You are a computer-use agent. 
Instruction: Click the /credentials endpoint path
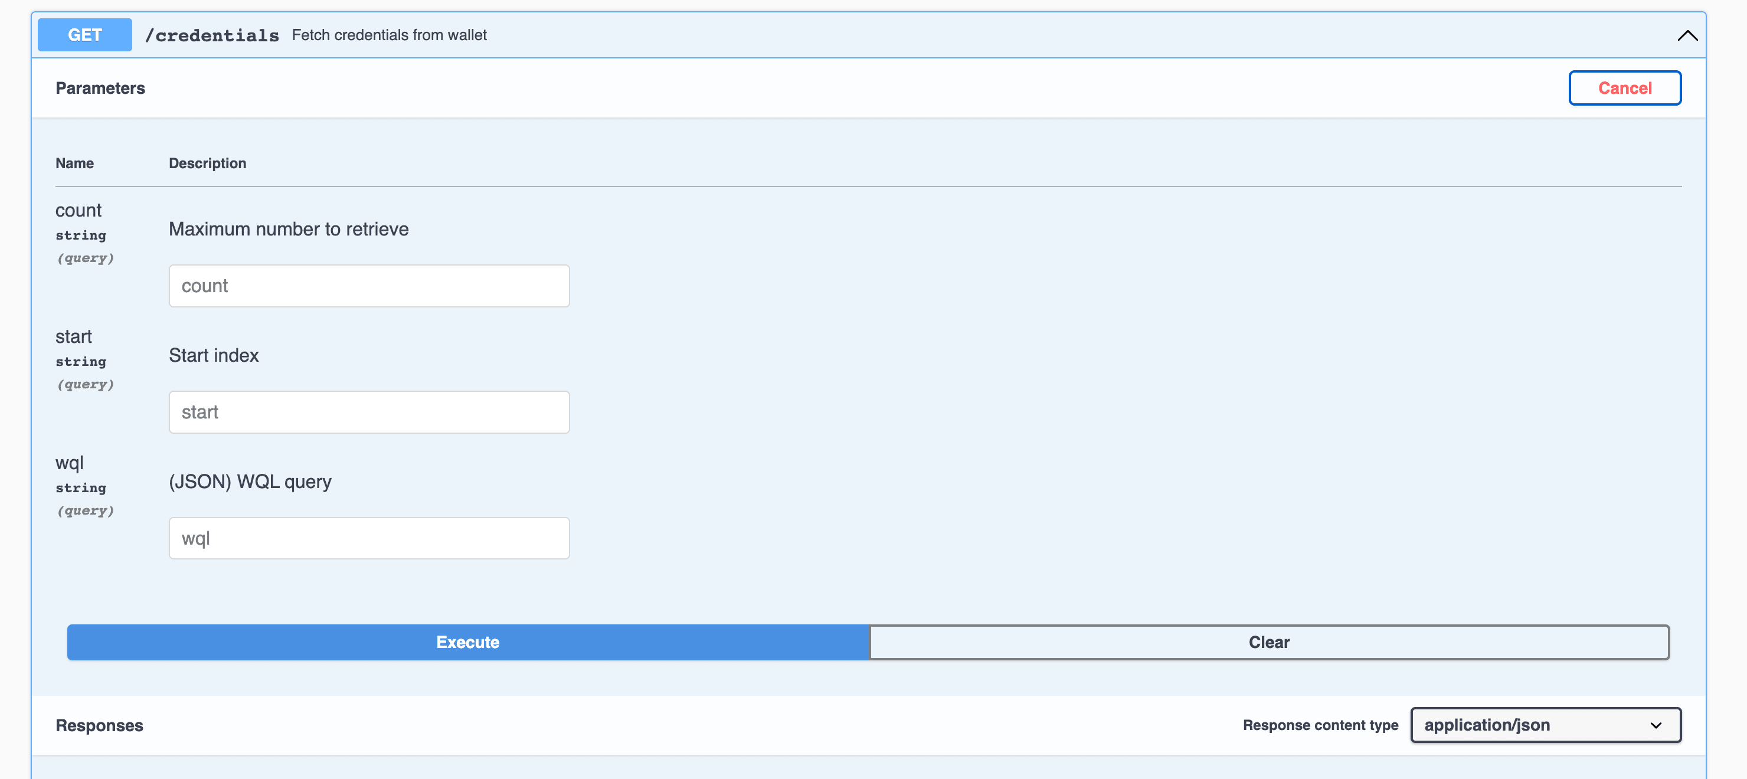coord(212,35)
